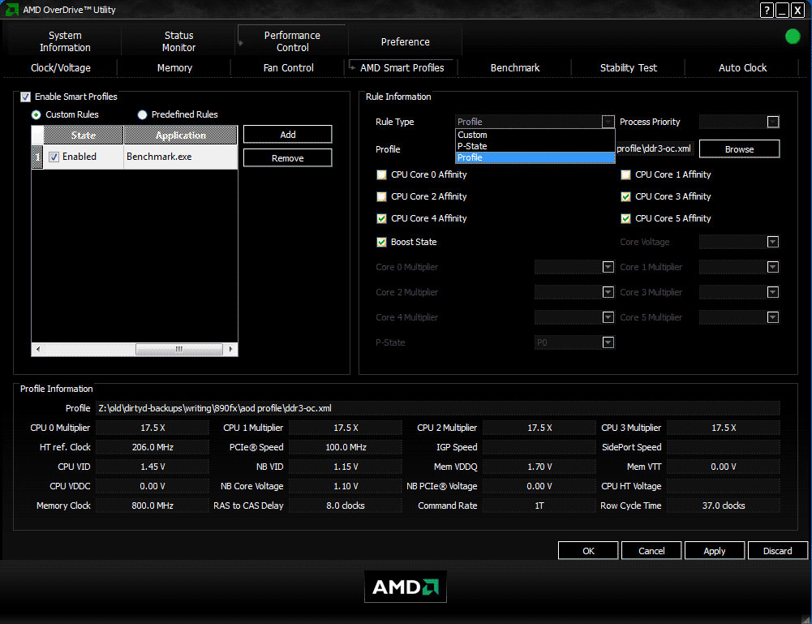This screenshot has width=812, height=624.
Task: Enable CPU Core 0 Affinity
Action: tap(381, 175)
